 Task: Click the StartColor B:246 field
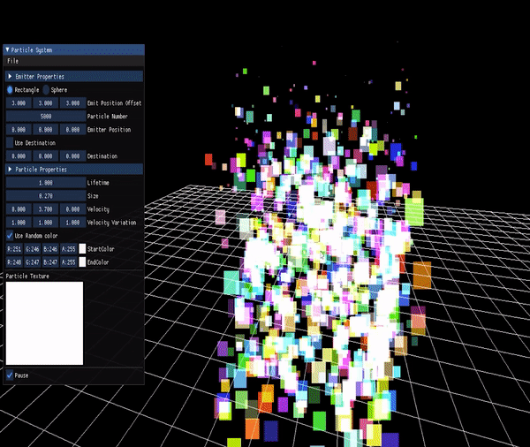pos(50,249)
